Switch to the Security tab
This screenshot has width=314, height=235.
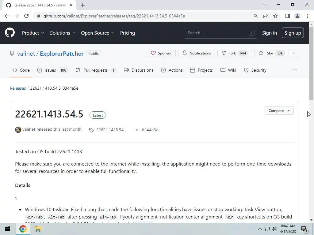coord(255,70)
